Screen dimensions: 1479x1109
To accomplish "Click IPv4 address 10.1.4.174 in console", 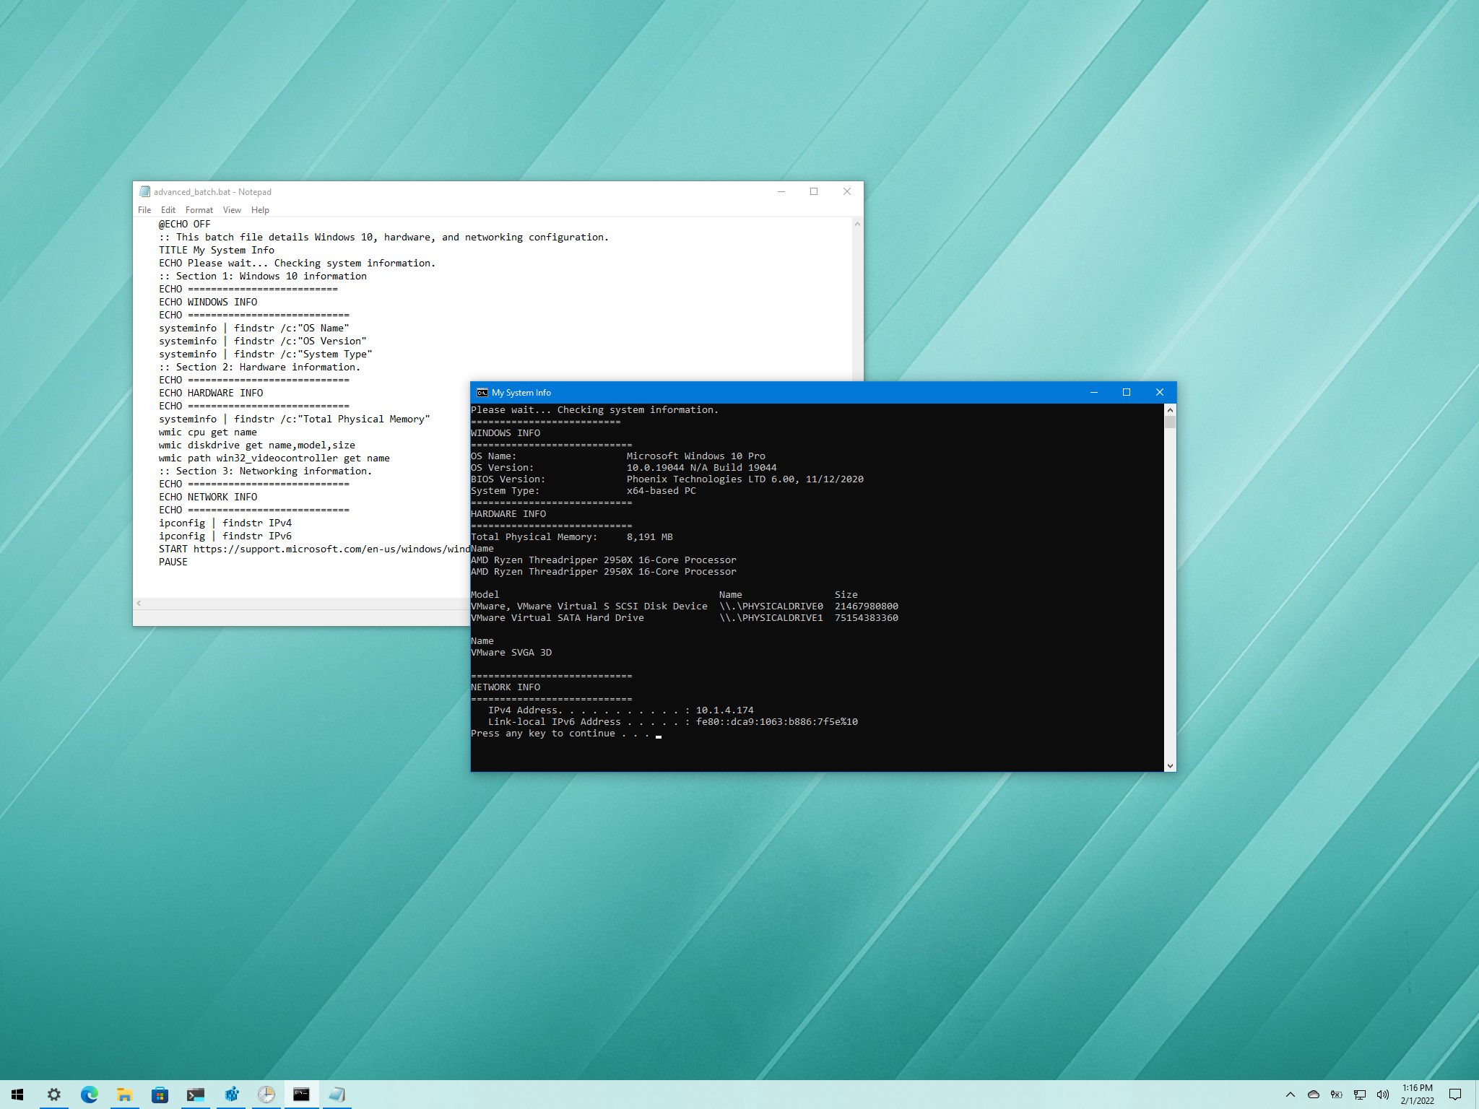I will [x=725, y=710].
